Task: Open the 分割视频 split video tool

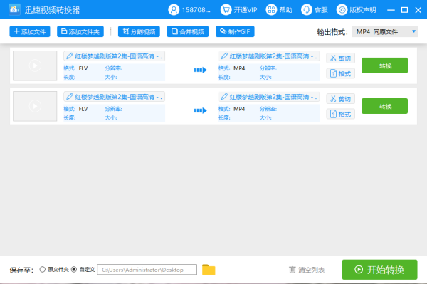Action: point(139,31)
